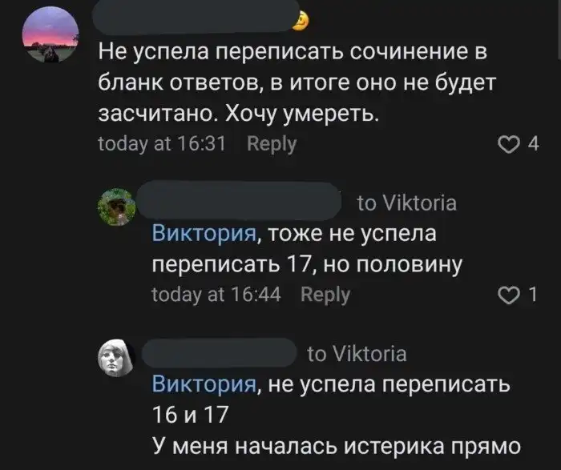
Task: Reply to the comment from 16:44
Action: [325, 295]
